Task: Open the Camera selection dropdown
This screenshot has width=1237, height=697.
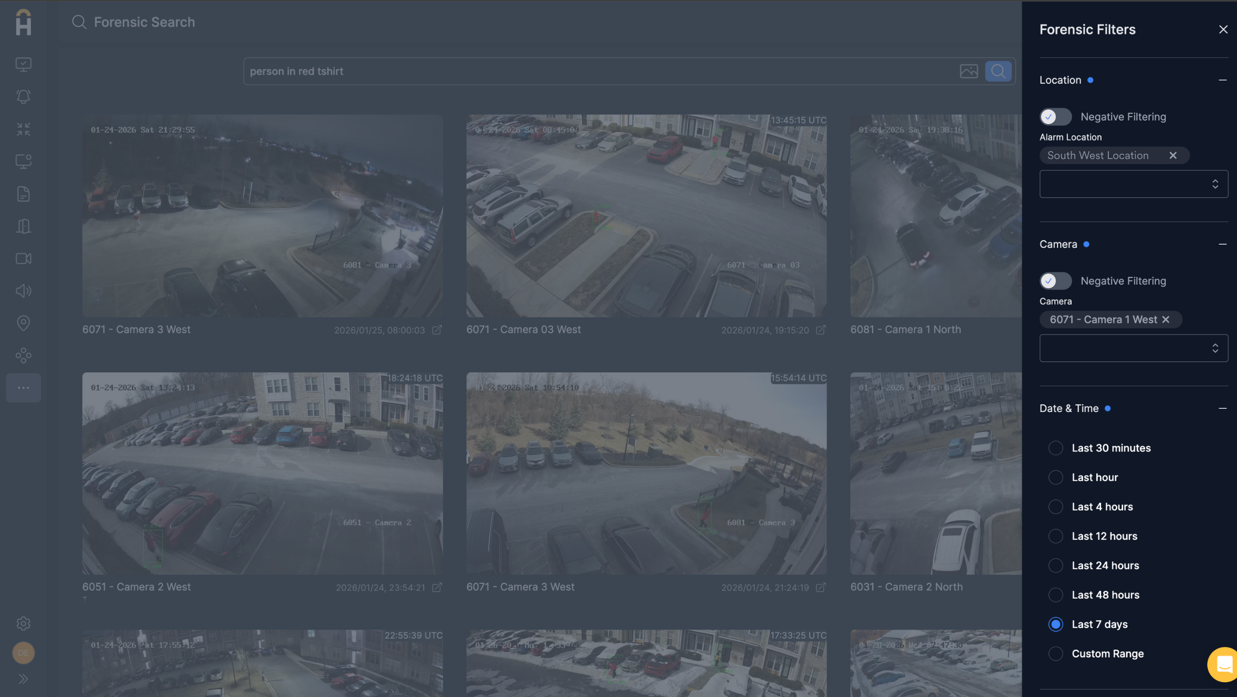Action: 1133,348
